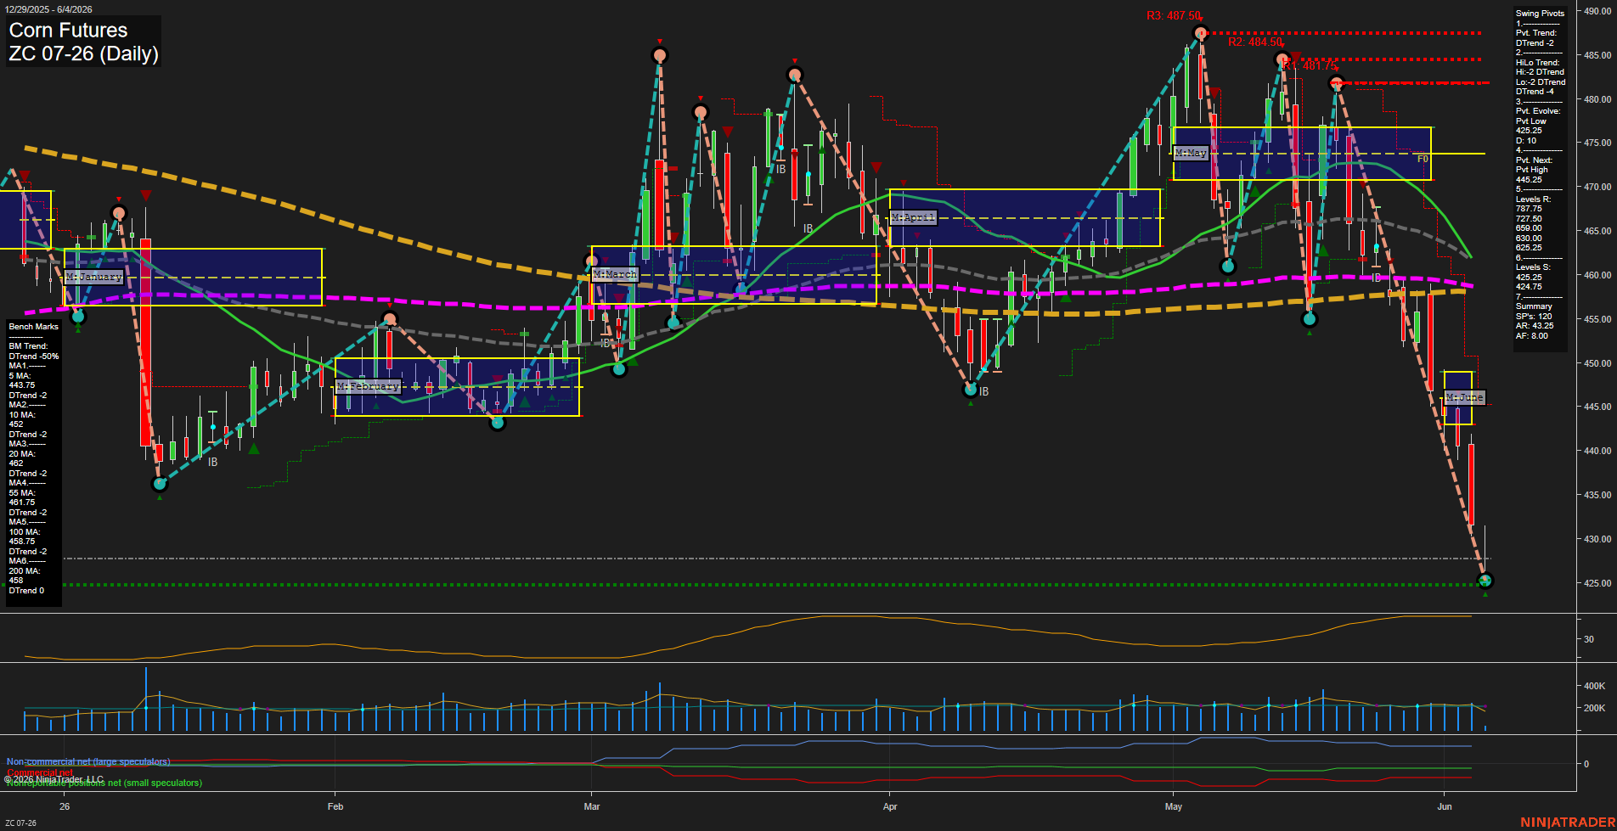Click the date range '12/29/2025 - 6/4/2026'

click(x=48, y=9)
